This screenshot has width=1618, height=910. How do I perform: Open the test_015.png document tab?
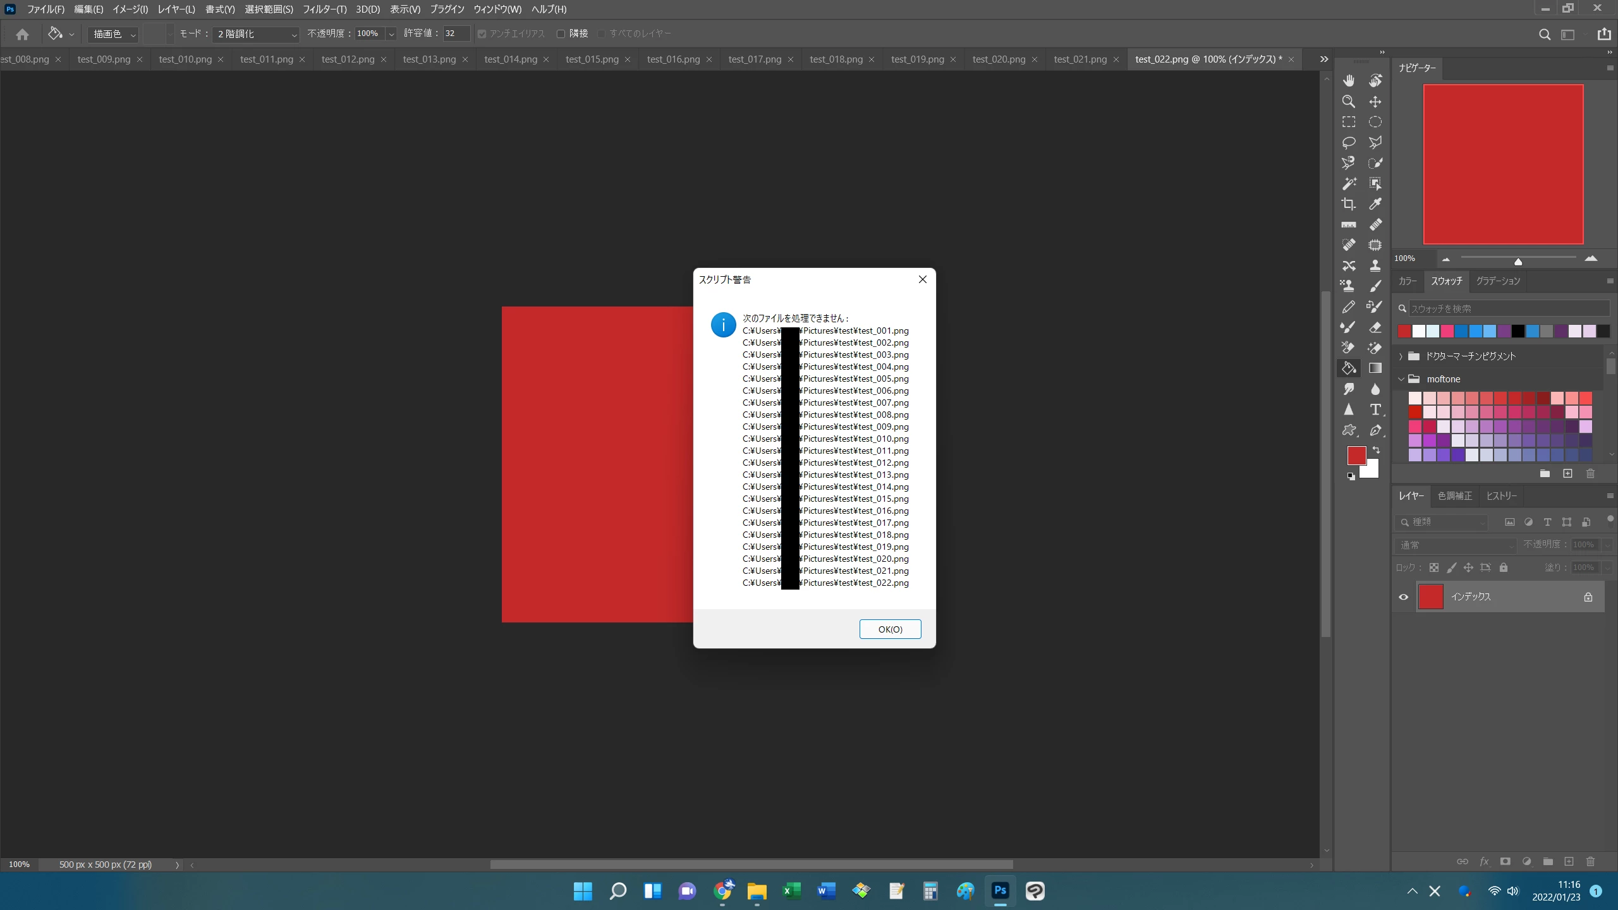[592, 59]
